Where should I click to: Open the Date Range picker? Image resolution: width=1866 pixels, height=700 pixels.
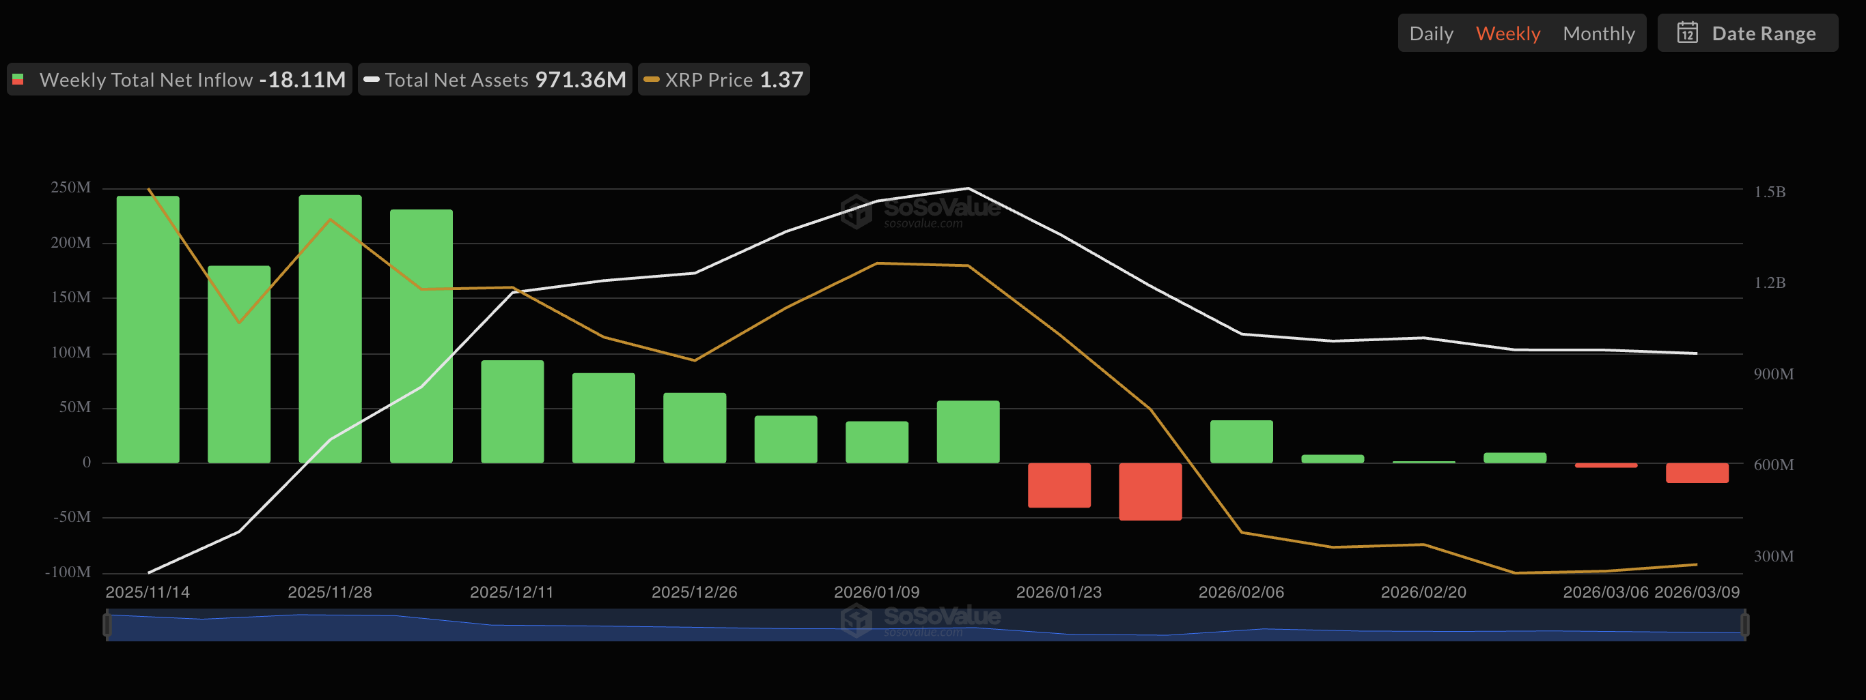1762,33
